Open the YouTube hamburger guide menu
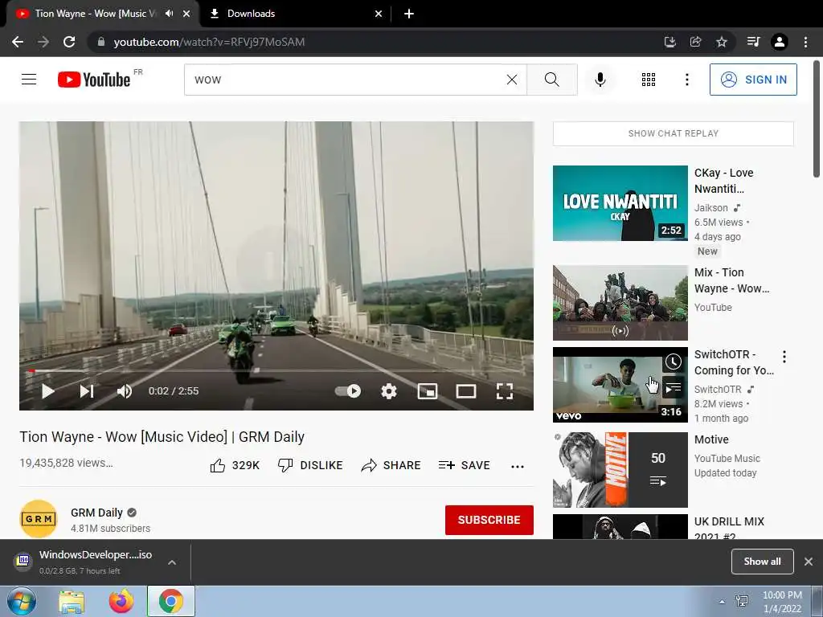Screen dimensions: 823x617 pyautogui.click(x=29, y=80)
